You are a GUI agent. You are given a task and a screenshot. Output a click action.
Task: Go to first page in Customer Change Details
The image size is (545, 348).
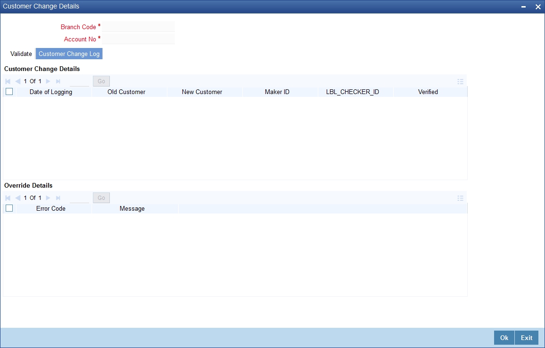[x=8, y=81]
